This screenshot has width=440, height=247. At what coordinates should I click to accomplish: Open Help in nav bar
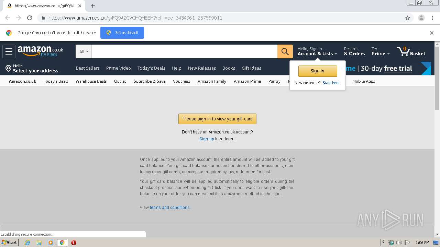point(176,68)
